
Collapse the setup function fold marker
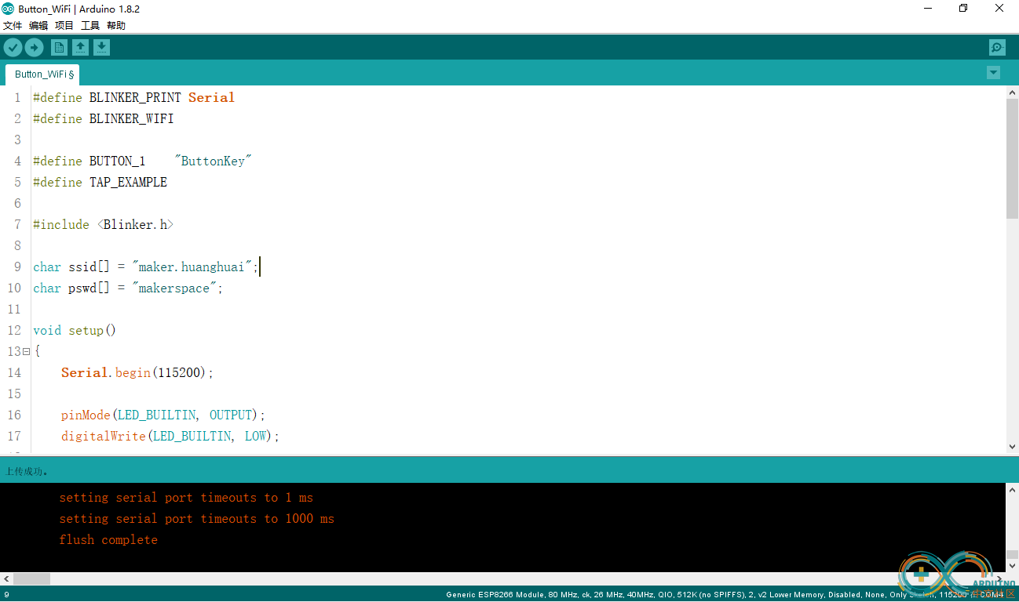pyautogui.click(x=26, y=351)
